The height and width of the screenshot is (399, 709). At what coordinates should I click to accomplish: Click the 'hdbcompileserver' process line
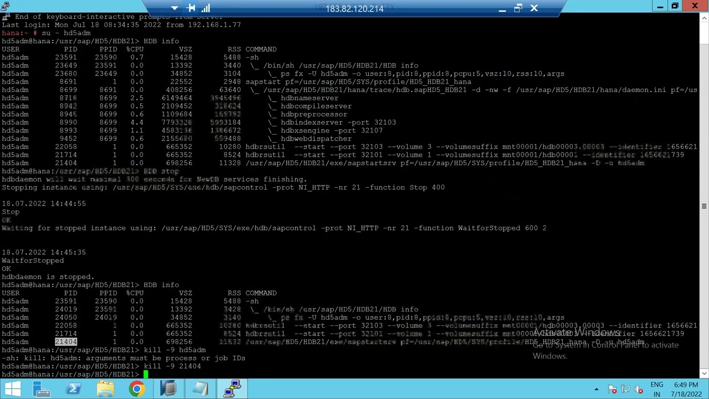pyautogui.click(x=316, y=106)
